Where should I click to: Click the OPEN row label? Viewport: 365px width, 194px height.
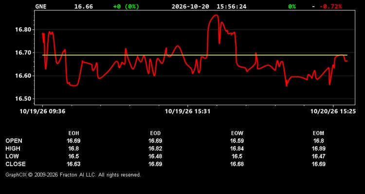pos(14,141)
